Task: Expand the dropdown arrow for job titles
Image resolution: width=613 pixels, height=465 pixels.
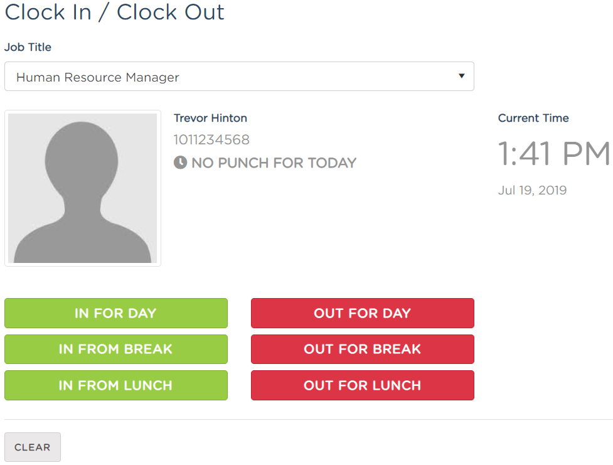Action: tap(462, 76)
